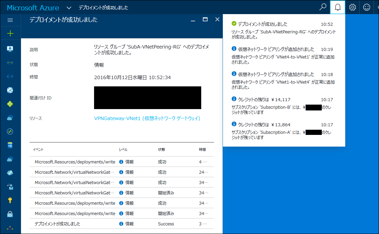Select the green diamond arrows sidebar icon

[10, 104]
